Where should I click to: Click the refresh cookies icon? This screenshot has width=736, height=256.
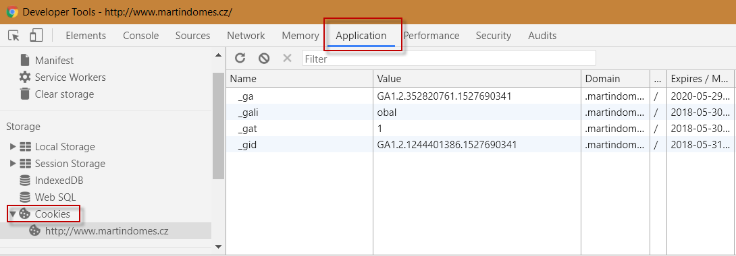[240, 58]
